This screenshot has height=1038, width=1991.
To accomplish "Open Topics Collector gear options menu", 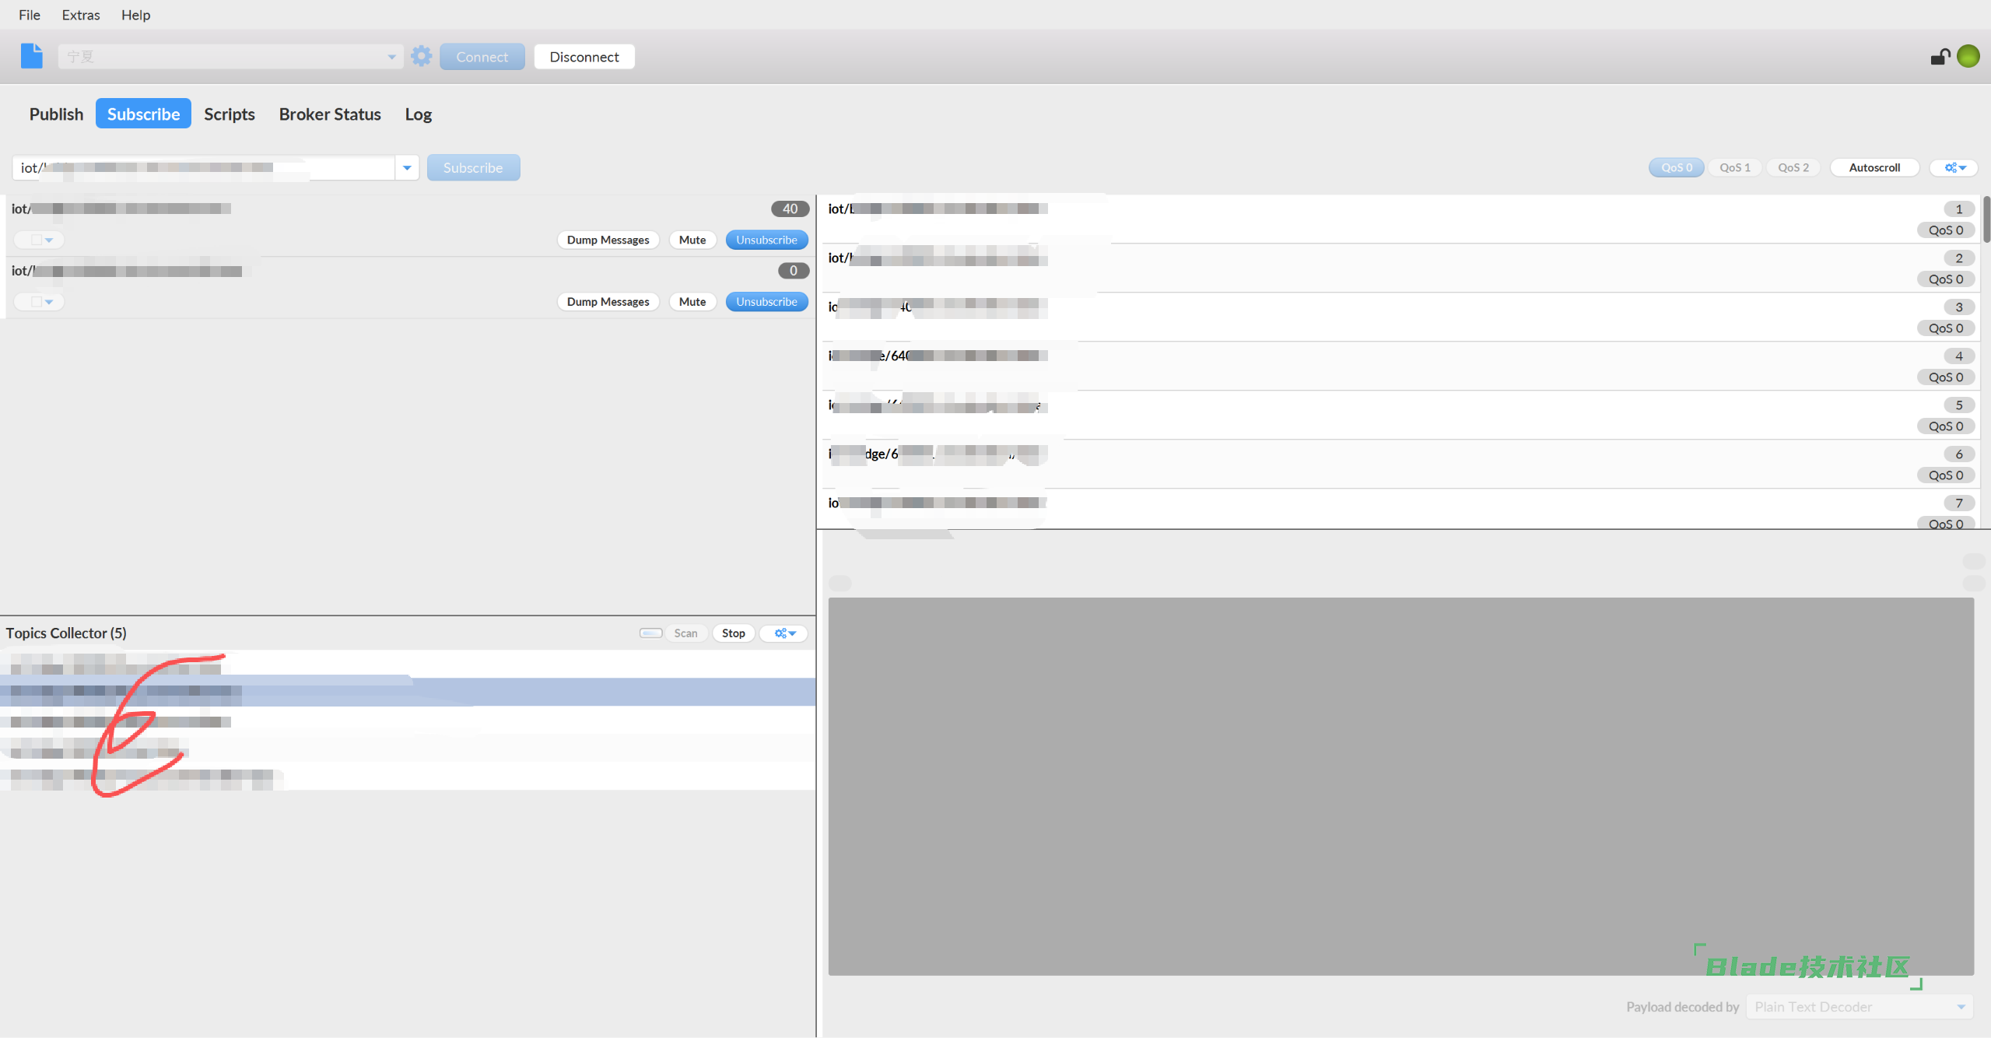I will (x=784, y=633).
